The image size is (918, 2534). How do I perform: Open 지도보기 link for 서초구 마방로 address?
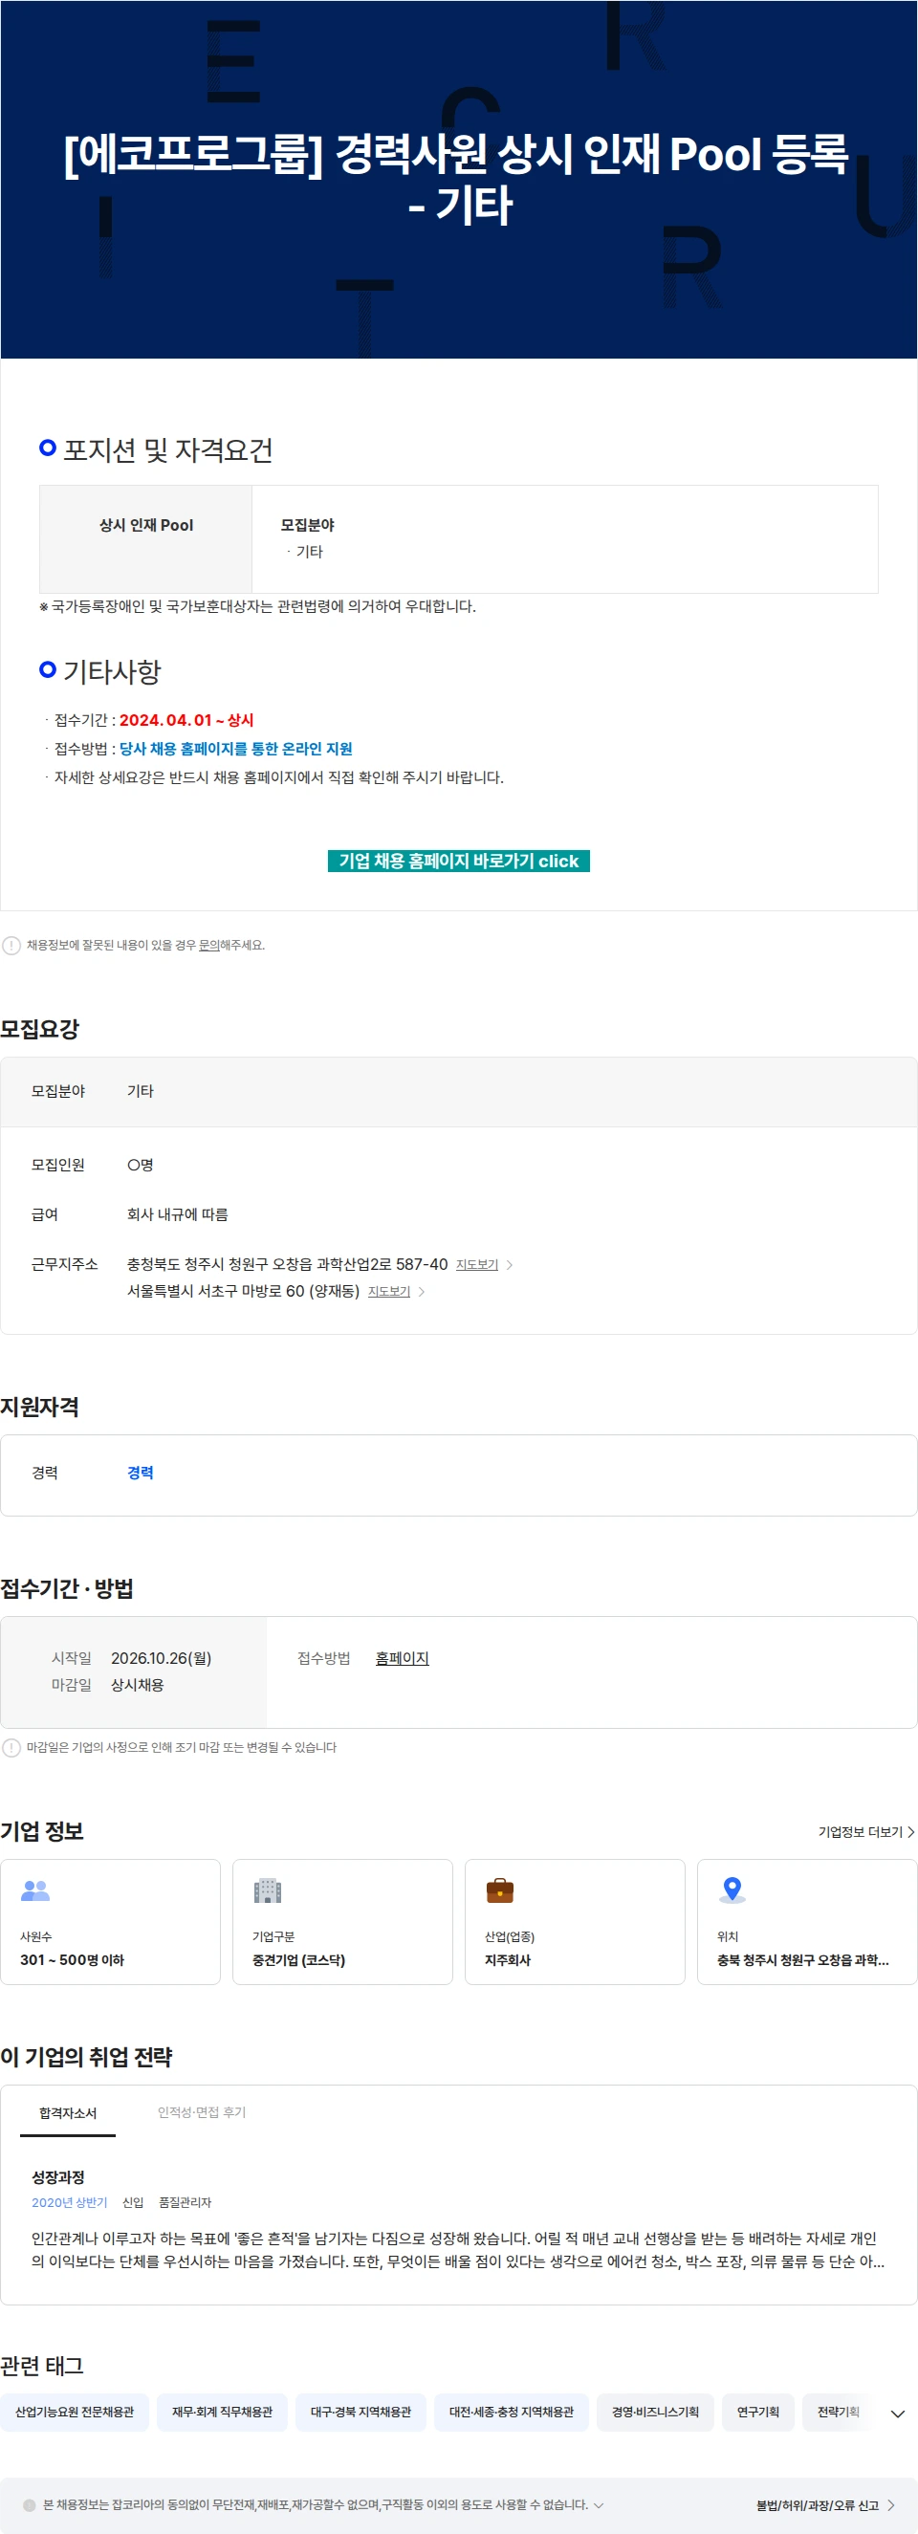[388, 1292]
